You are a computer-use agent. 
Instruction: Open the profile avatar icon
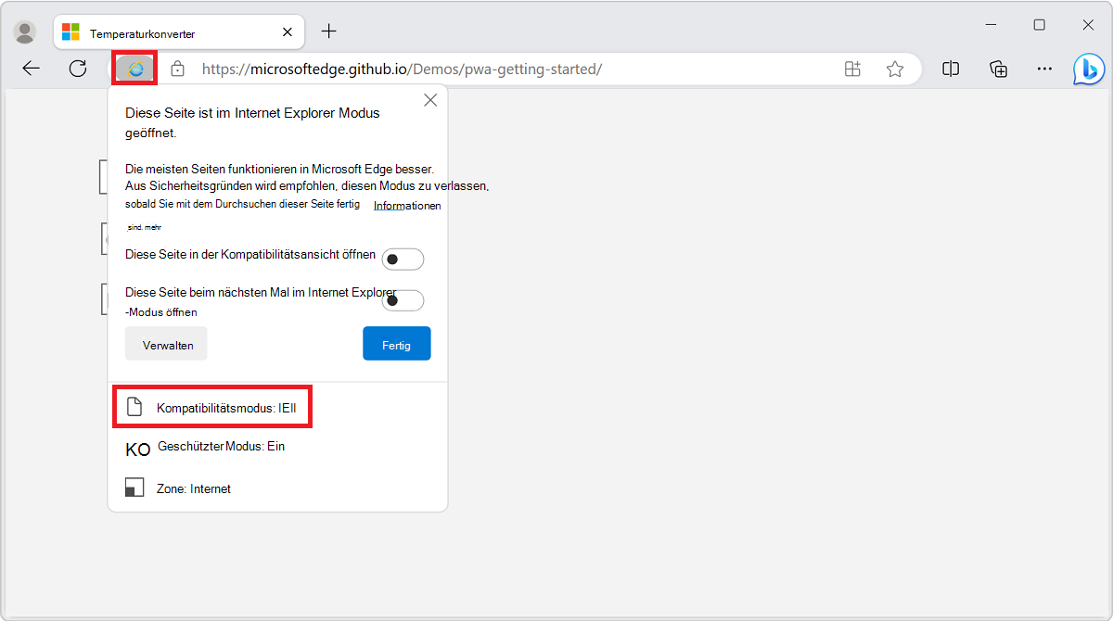coord(25,32)
